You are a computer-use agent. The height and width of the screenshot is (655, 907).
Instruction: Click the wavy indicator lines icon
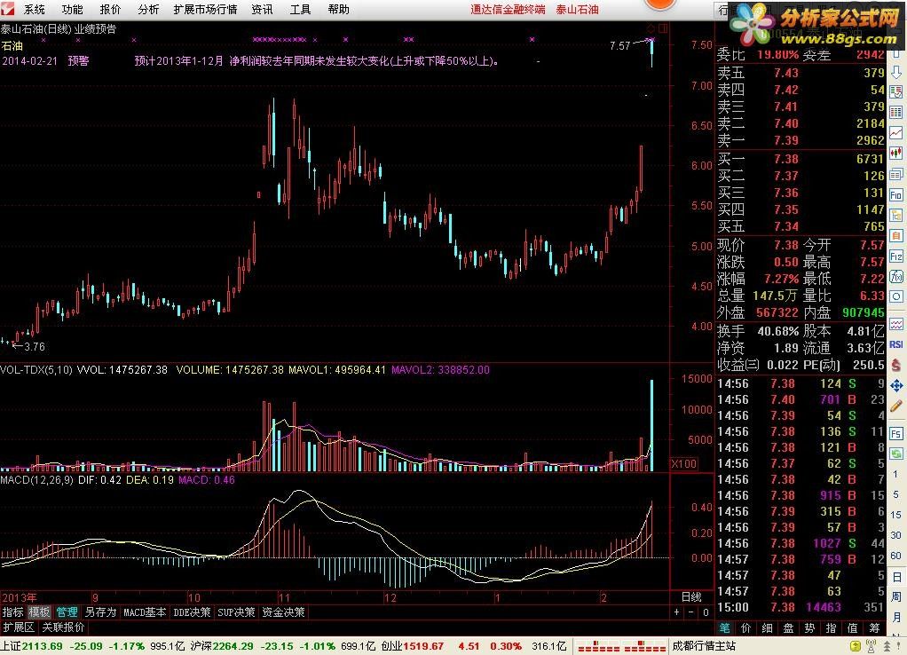896,324
